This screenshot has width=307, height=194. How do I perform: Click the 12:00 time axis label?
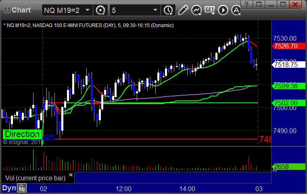(123, 189)
